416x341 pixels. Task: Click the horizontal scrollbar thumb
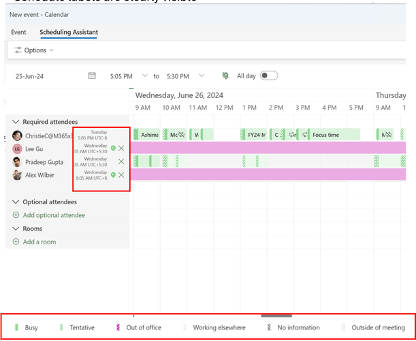click(276, 315)
